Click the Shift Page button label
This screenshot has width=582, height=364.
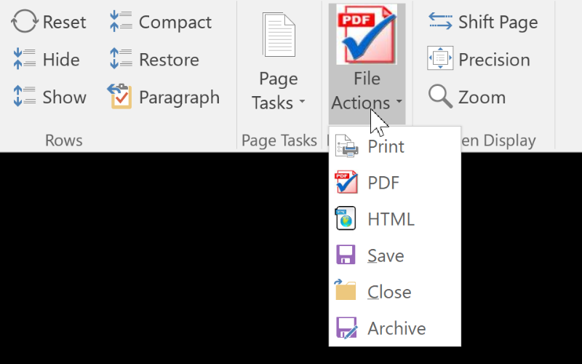point(498,22)
